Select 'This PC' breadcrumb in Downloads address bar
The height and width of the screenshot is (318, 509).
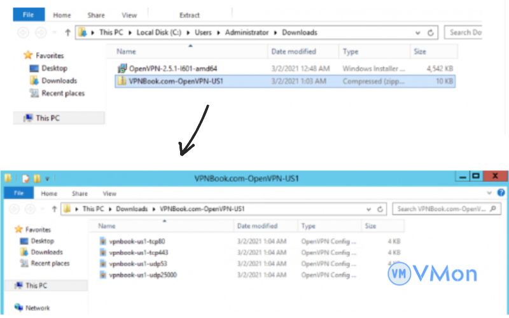111,32
